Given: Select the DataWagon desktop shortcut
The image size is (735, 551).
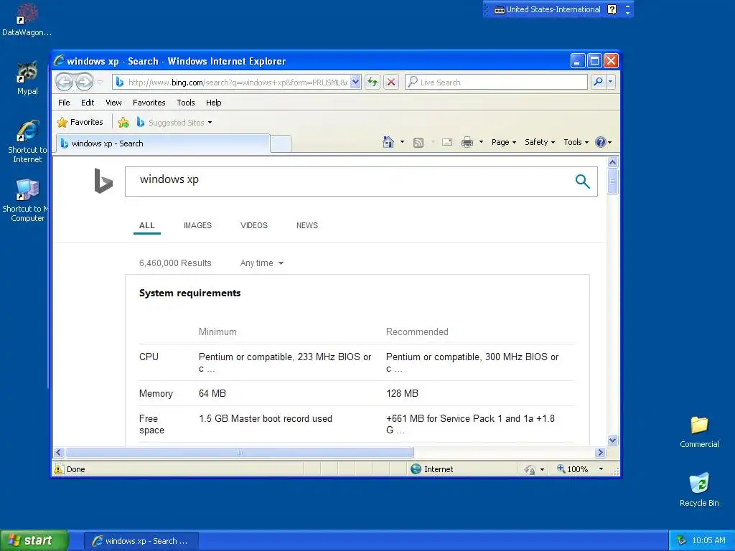Looking at the screenshot, I should tap(27, 19).
